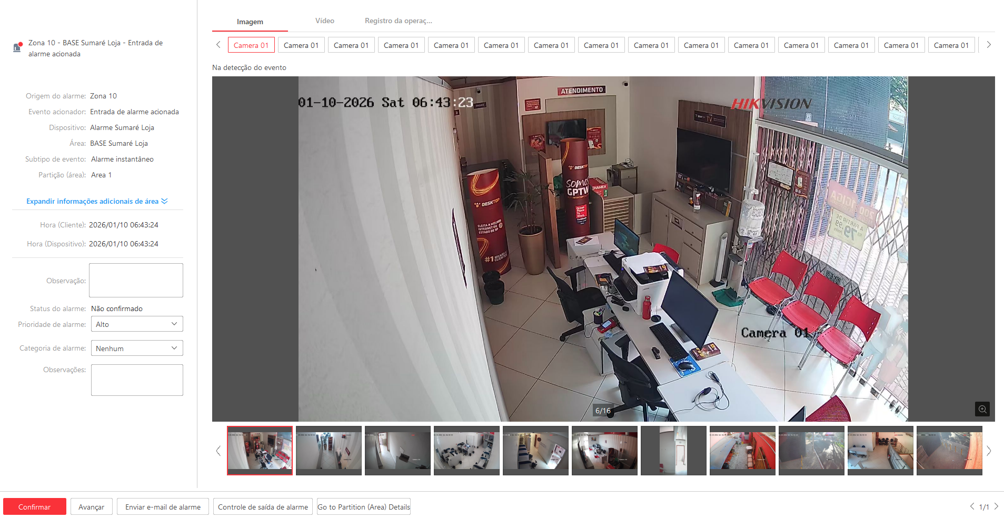Expand informações adicionais de área

[x=97, y=201]
